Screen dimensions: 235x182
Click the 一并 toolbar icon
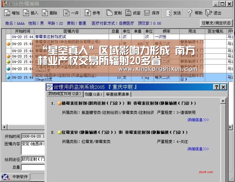(x=66, y=13)
